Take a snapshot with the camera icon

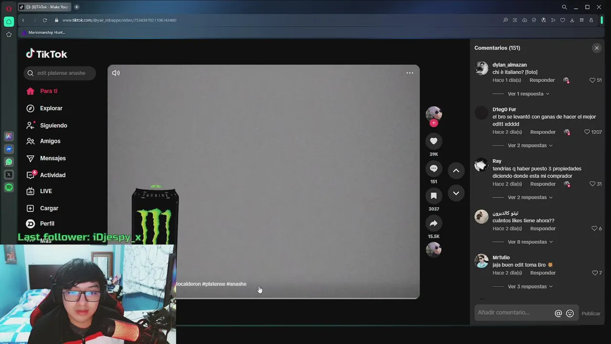(525, 20)
